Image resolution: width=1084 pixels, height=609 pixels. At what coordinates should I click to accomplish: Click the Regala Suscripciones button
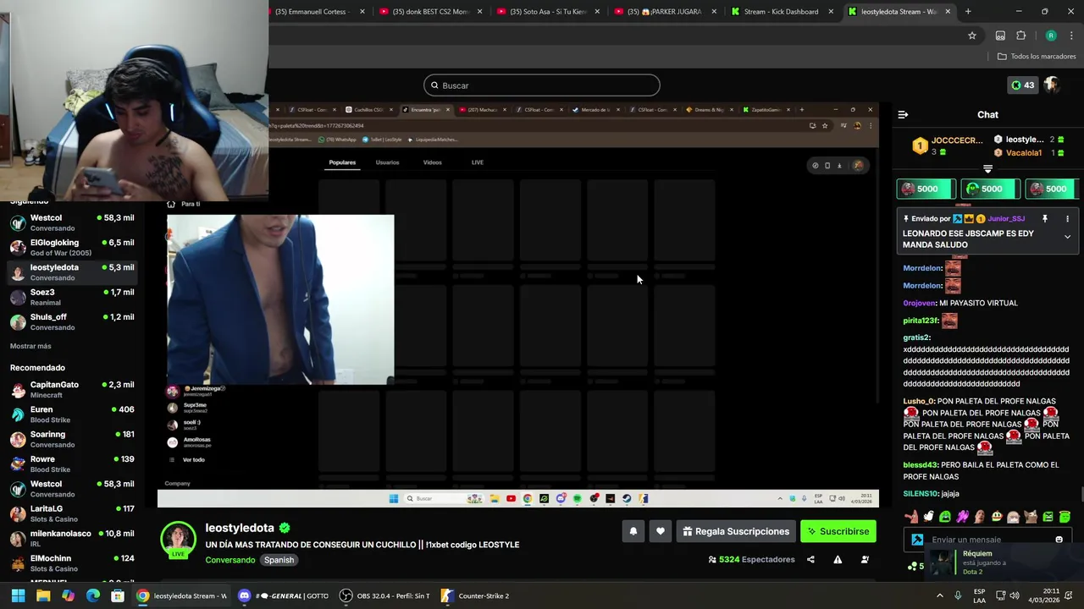(x=735, y=531)
